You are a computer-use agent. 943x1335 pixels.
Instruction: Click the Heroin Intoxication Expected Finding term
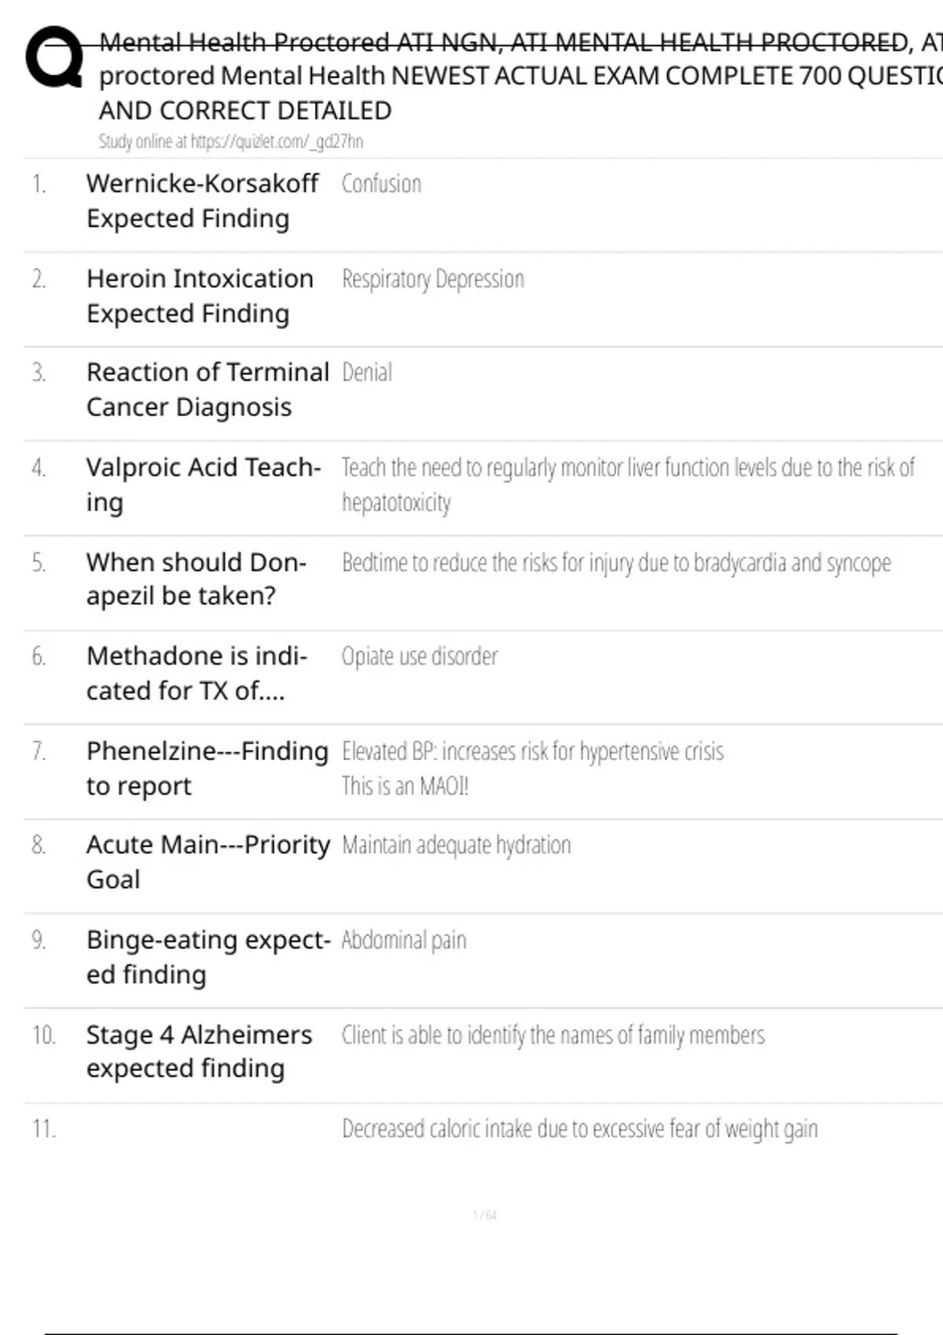tap(200, 295)
